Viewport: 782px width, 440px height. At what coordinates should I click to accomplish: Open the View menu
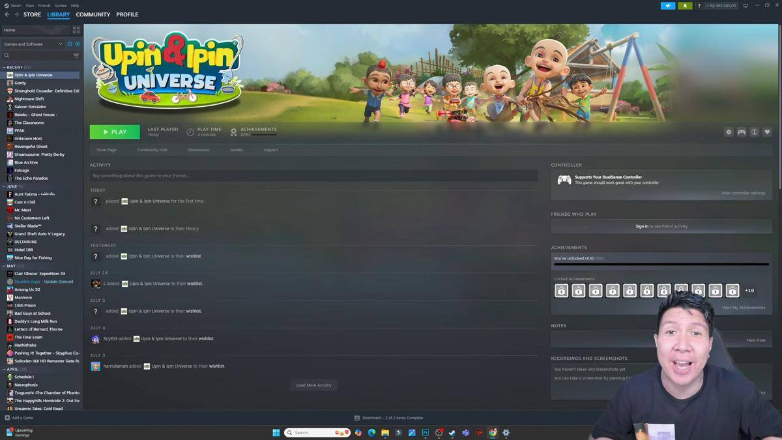click(30, 5)
